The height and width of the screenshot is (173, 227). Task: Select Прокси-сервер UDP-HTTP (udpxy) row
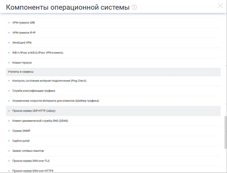pyautogui.click(x=113, y=111)
